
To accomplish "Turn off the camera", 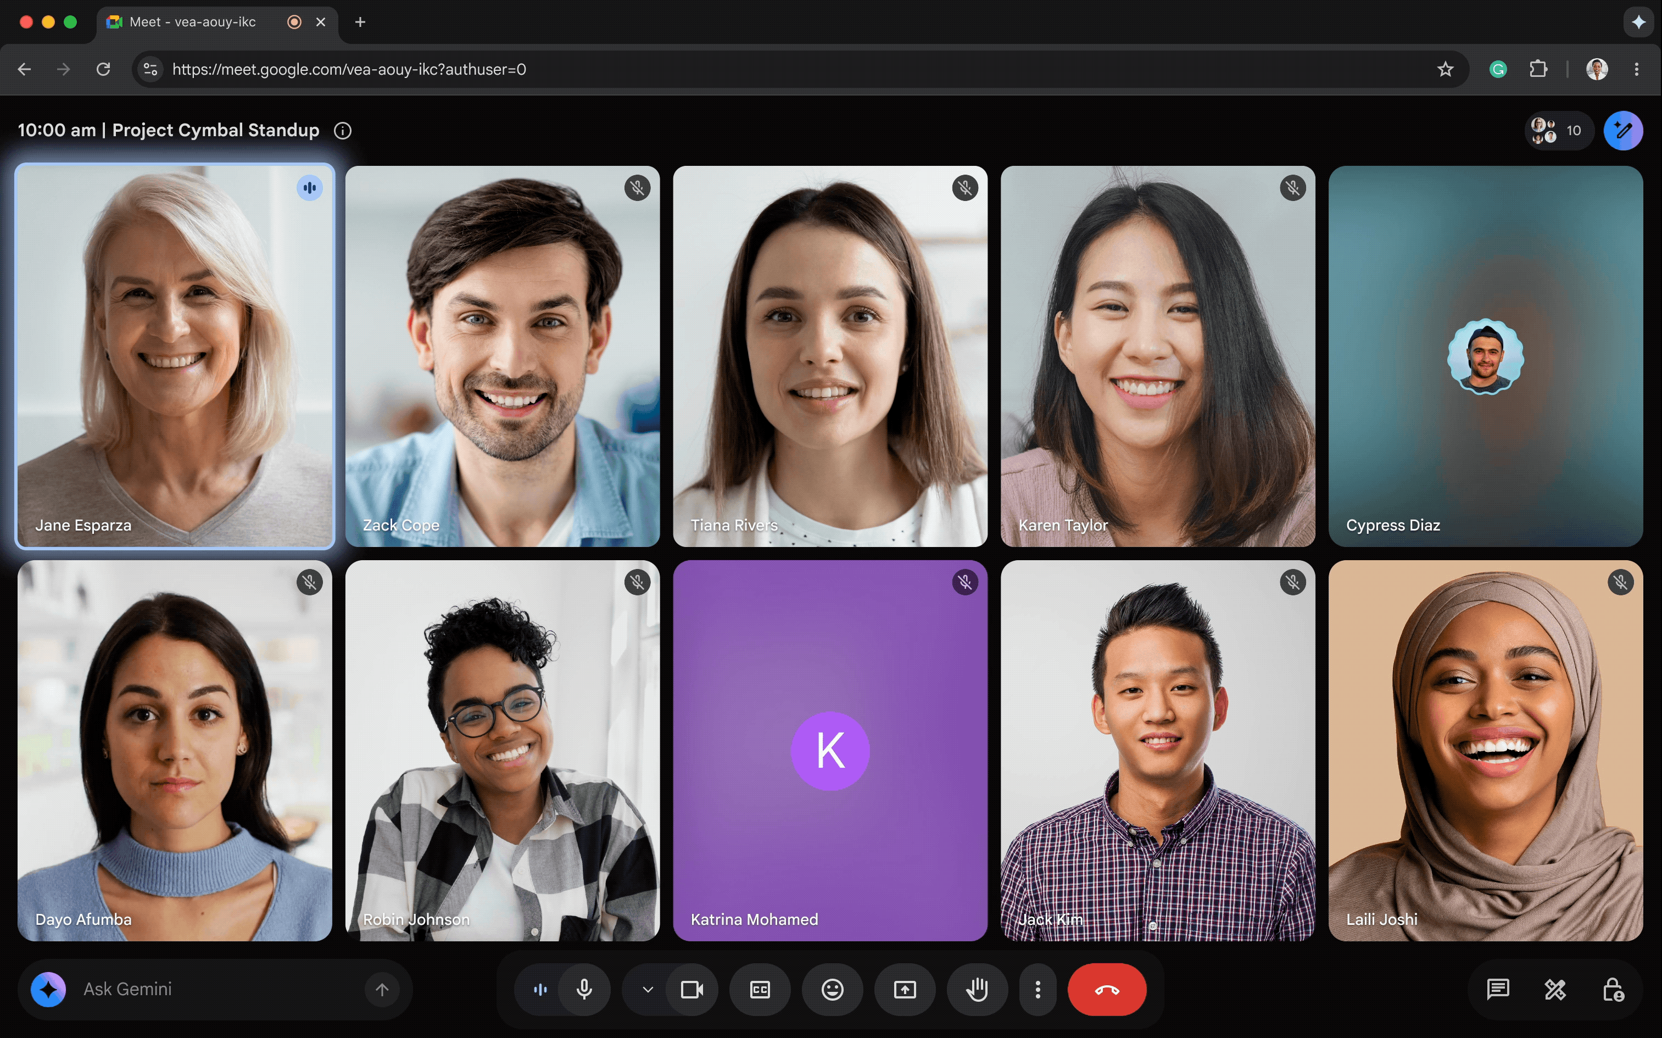I will click(692, 989).
